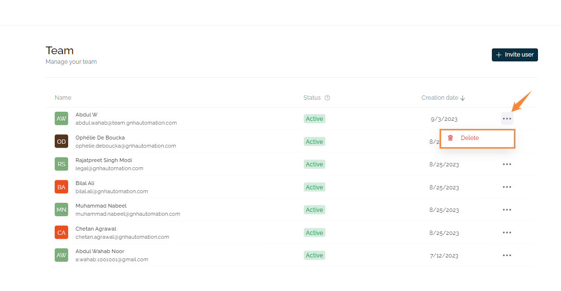
Task: Open three-dot menu for Rajatpreet Singh Modi
Action: click(x=507, y=164)
